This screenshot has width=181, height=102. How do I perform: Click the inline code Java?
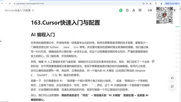coord(66,47)
